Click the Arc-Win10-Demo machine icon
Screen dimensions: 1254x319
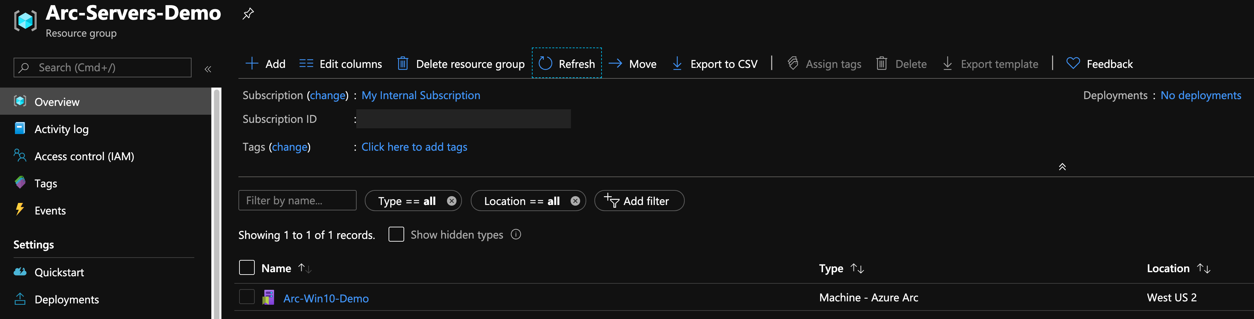[268, 297]
